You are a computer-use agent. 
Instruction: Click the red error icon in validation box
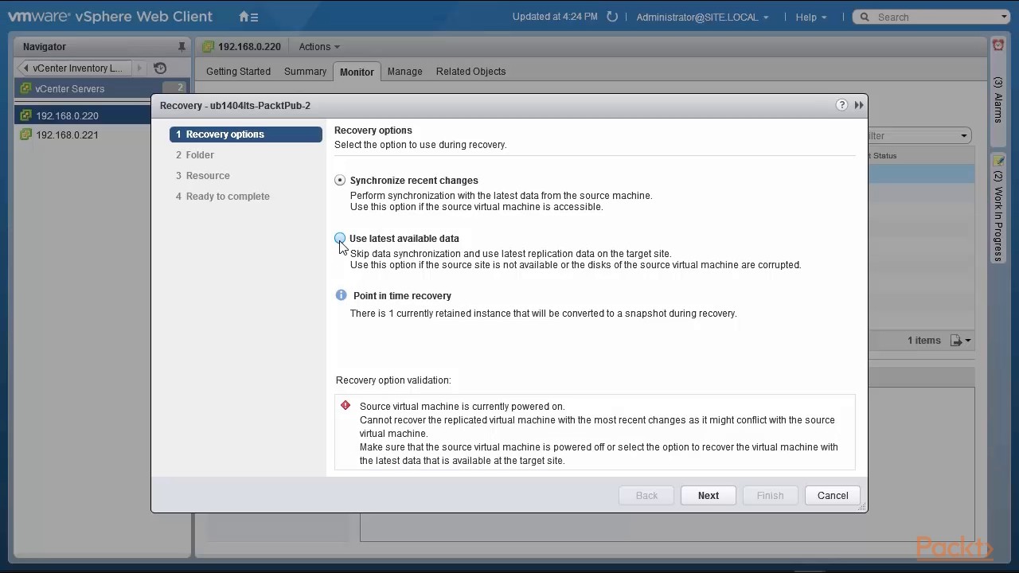346,406
